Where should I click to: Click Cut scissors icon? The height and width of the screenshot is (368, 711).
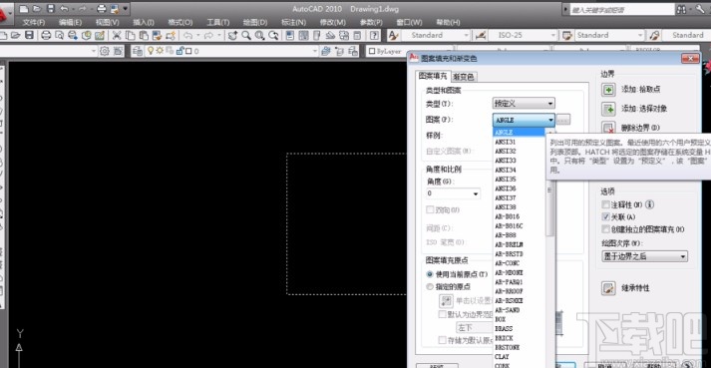[117, 35]
